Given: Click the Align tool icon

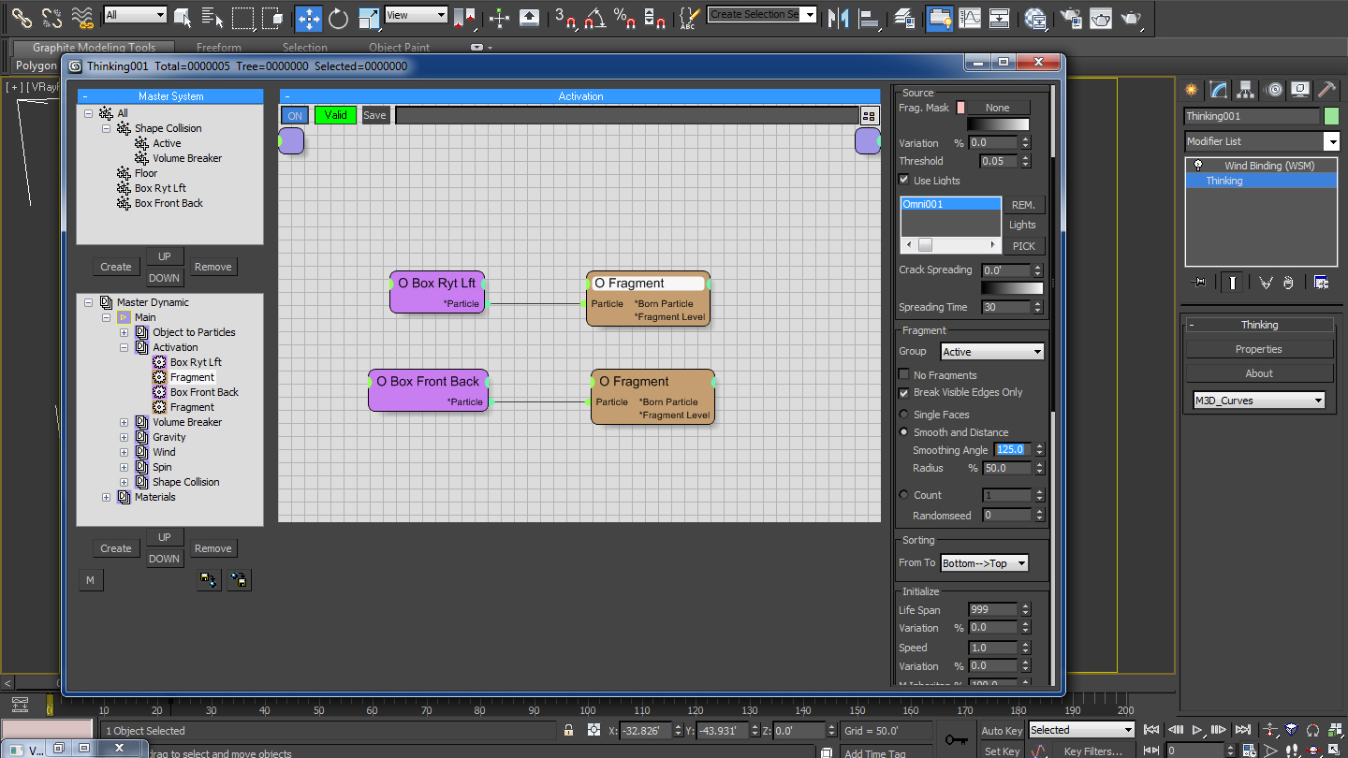Looking at the screenshot, I should pos(869,17).
